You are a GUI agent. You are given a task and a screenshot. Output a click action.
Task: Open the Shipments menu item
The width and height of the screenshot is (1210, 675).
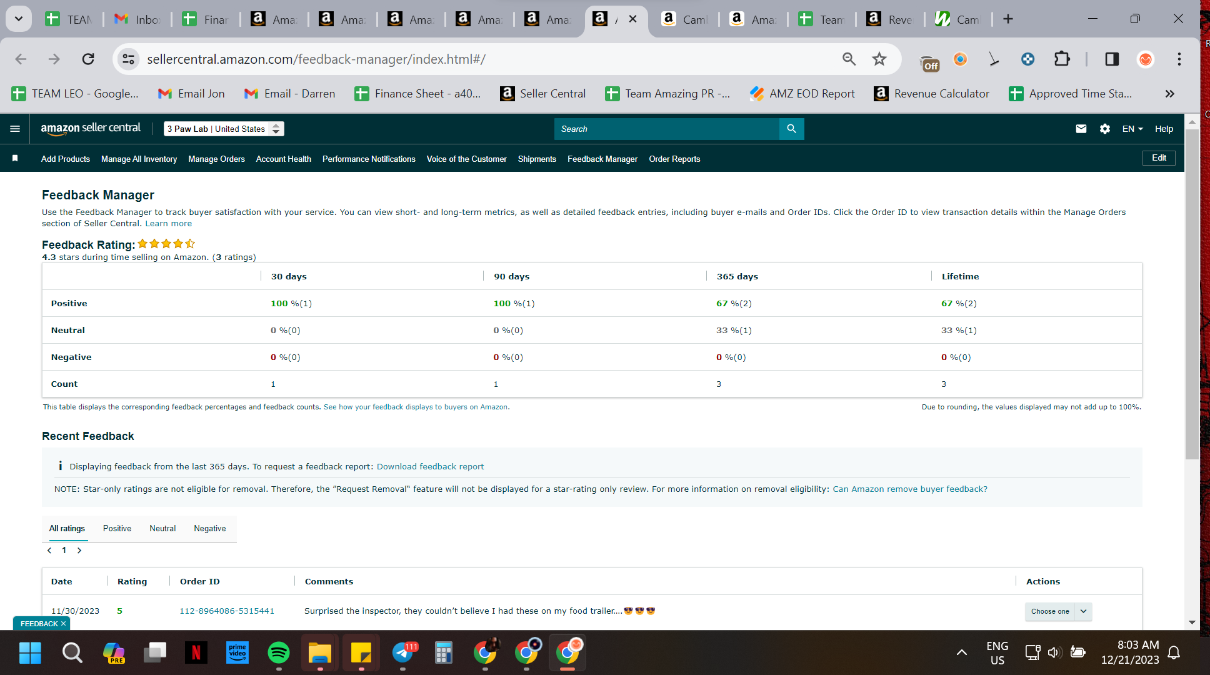pos(537,159)
